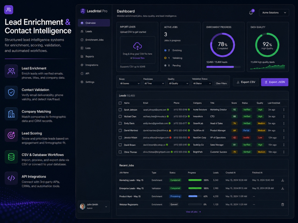Open the Validation Status All Status dropdown
This screenshot has height=223, width=298.
[202, 84]
